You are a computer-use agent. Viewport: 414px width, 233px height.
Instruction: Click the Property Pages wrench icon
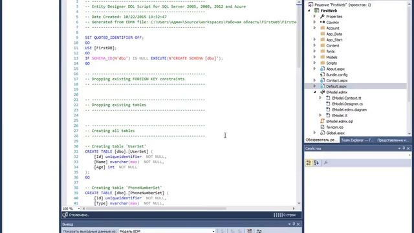(x=326, y=162)
